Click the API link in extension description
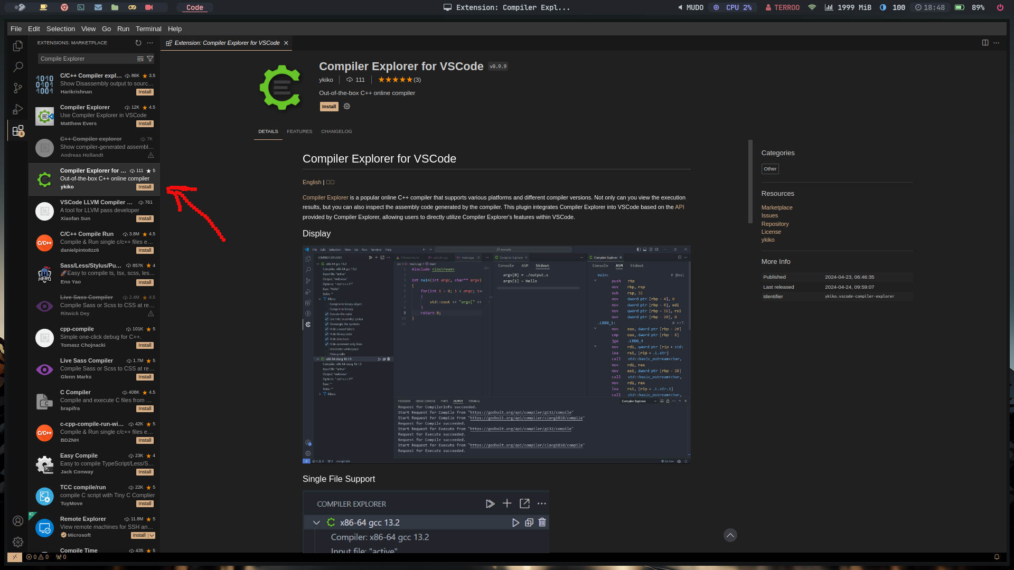Image resolution: width=1014 pixels, height=570 pixels. [x=679, y=207]
